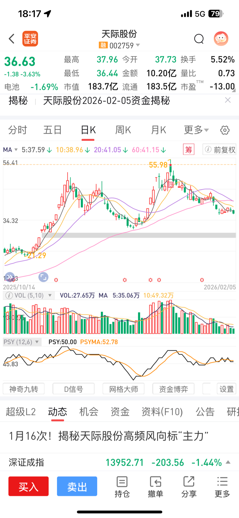The image size is (239, 518).
Task: Open the 资金 tab
Action: [120, 412]
